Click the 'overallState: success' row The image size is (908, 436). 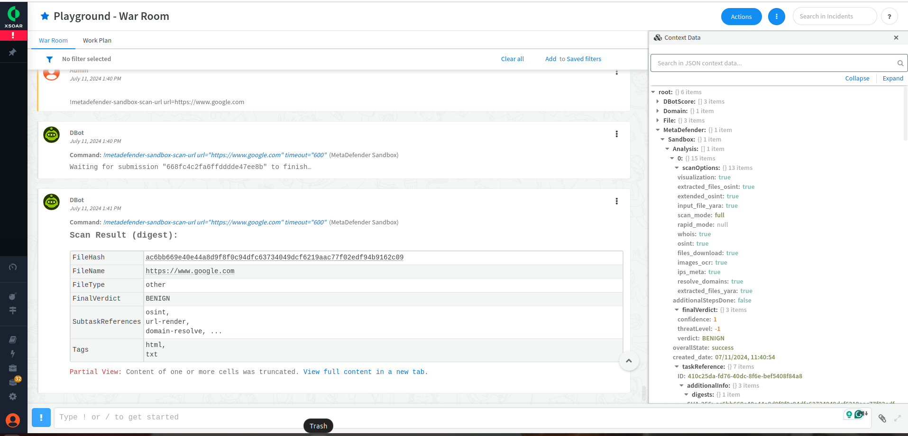(x=703, y=348)
